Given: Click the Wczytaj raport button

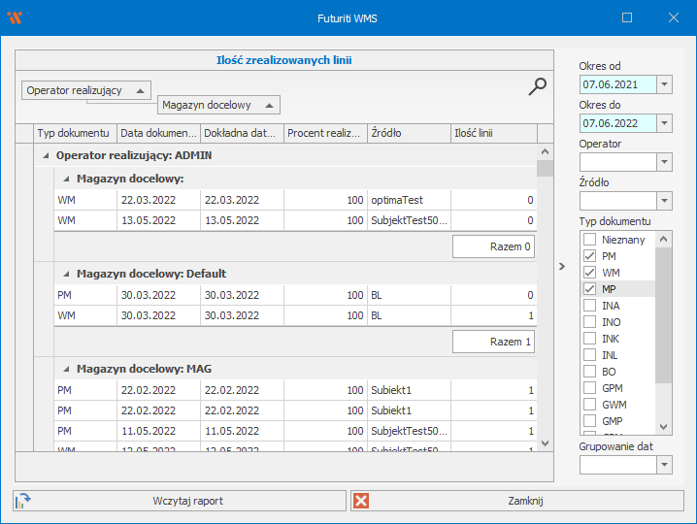Looking at the screenshot, I should pyautogui.click(x=180, y=501).
